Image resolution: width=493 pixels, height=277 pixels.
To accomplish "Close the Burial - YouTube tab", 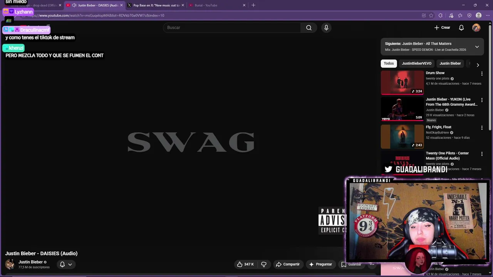I will [244, 5].
